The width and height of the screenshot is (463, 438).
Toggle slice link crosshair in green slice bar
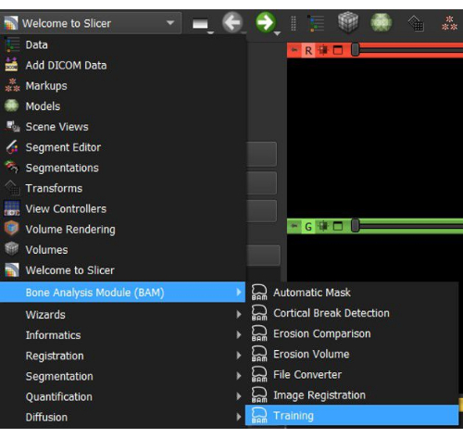coord(323,227)
